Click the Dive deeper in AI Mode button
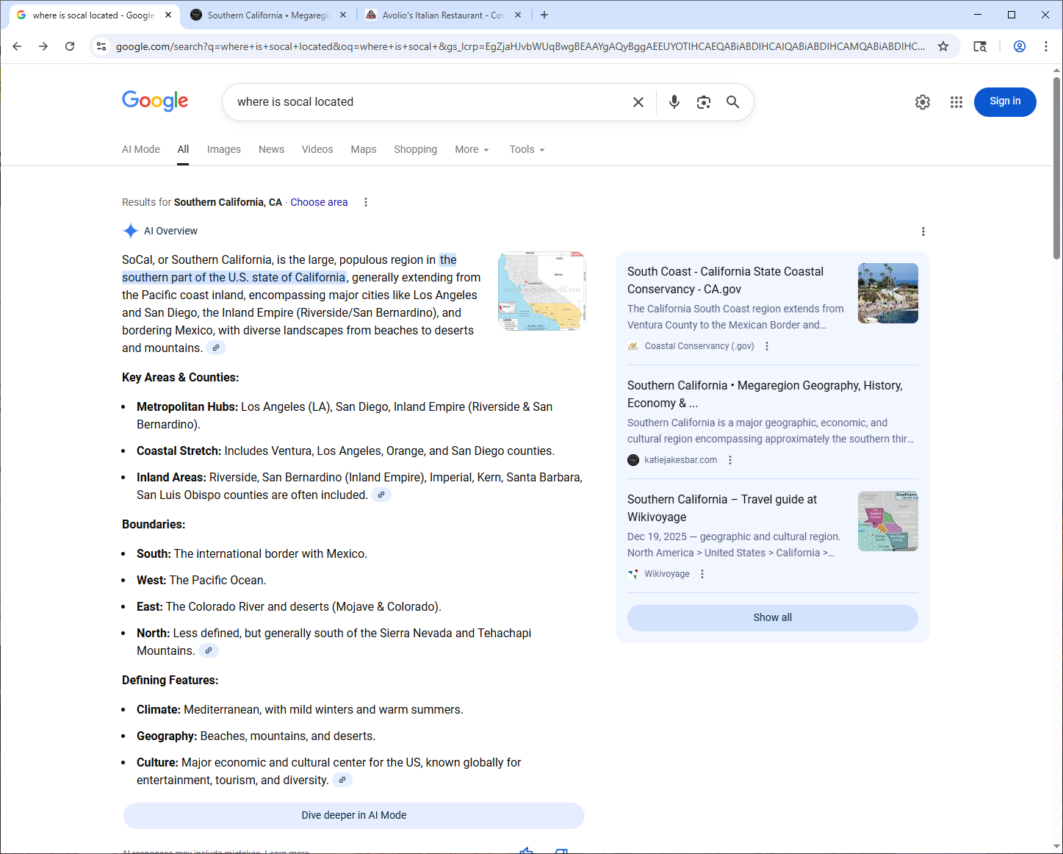This screenshot has height=854, width=1063. pyautogui.click(x=353, y=815)
